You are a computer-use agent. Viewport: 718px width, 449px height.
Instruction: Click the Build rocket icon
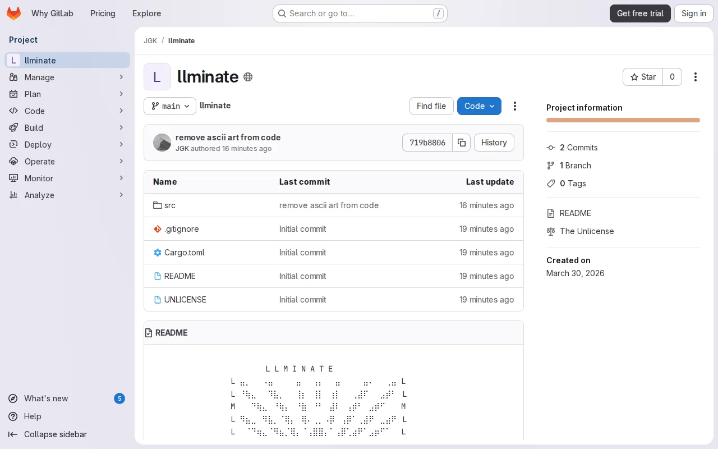13,127
